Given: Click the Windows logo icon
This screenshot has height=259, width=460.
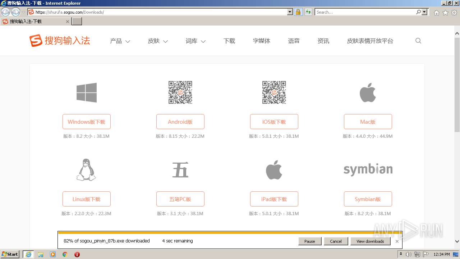Looking at the screenshot, I should point(87,92).
